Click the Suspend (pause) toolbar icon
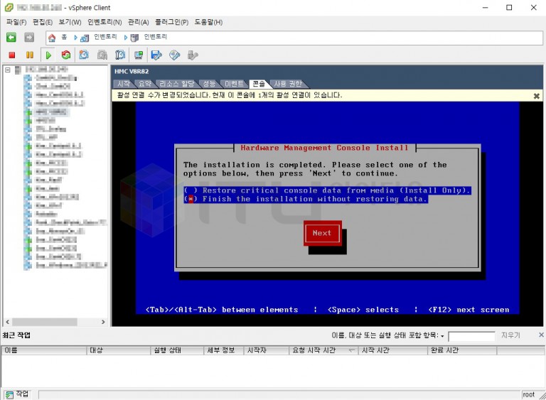Image resolution: width=546 pixels, height=400 pixels. pos(30,55)
